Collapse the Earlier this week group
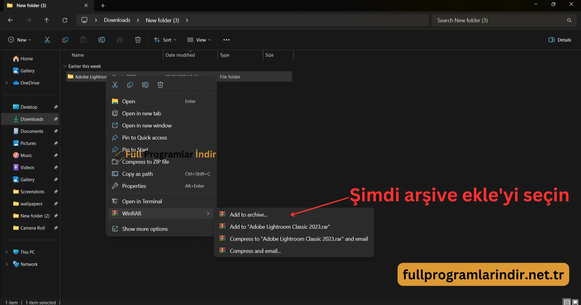The height and width of the screenshot is (305, 581). tap(65, 66)
